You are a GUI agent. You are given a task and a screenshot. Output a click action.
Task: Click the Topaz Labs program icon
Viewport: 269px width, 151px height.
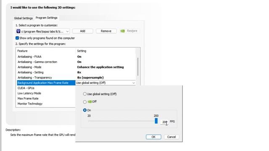click(18, 31)
